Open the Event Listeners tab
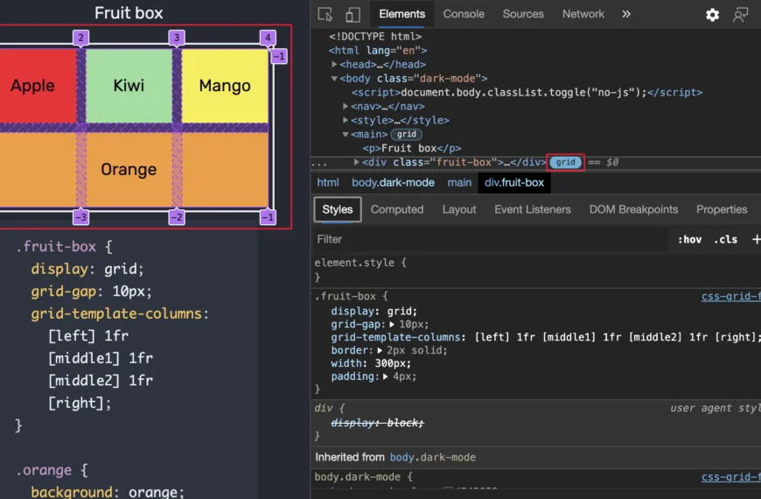Image resolution: width=761 pixels, height=499 pixels. (x=533, y=209)
